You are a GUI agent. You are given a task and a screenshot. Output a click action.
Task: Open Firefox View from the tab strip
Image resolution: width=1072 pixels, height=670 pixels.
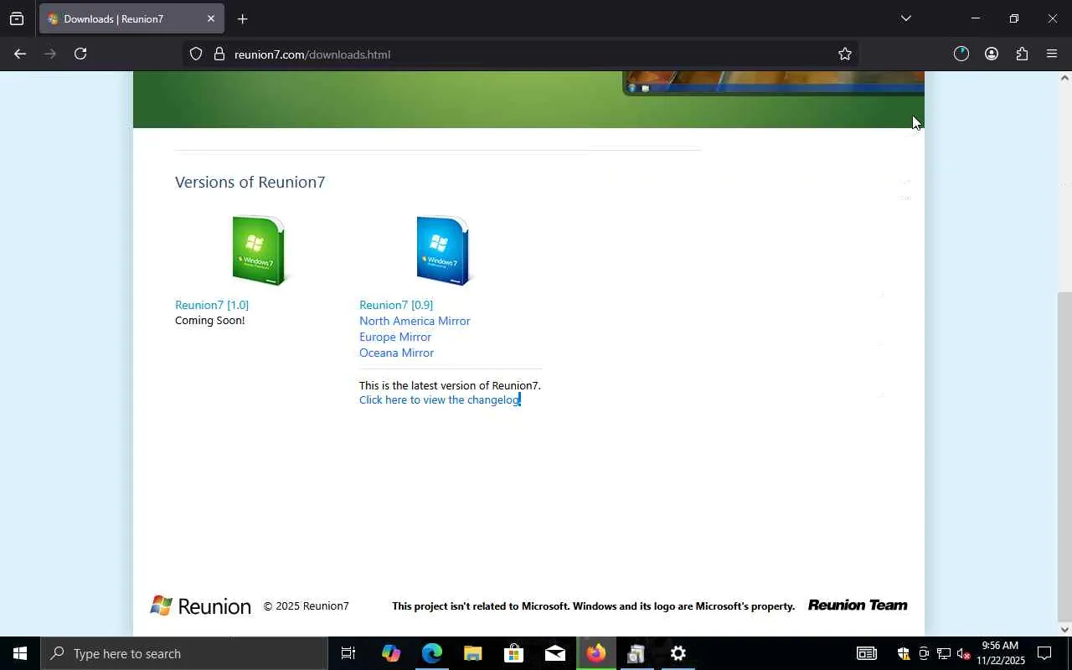[17, 18]
